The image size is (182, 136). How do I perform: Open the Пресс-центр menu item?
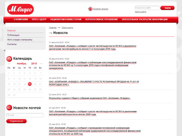click(39, 19)
